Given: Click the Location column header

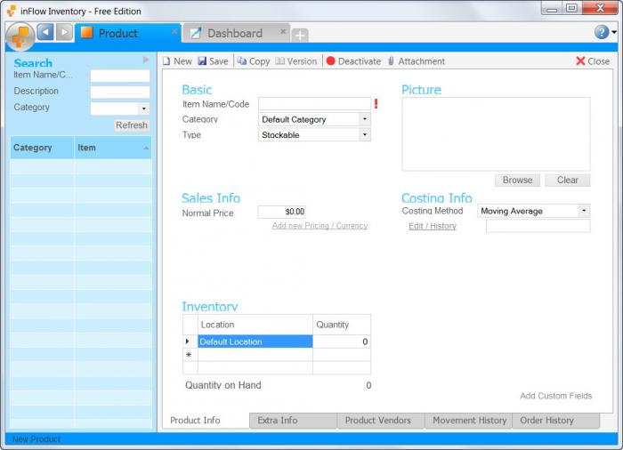Looking at the screenshot, I should [x=255, y=325].
